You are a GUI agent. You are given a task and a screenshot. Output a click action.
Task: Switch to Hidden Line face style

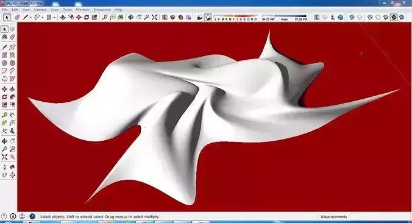[x=378, y=17]
